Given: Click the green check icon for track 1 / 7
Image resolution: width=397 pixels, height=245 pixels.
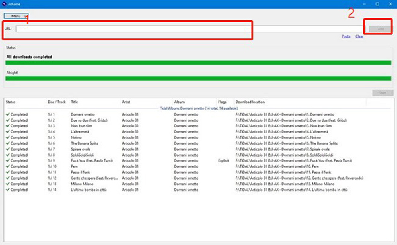Looking at the screenshot, I should (7, 149).
